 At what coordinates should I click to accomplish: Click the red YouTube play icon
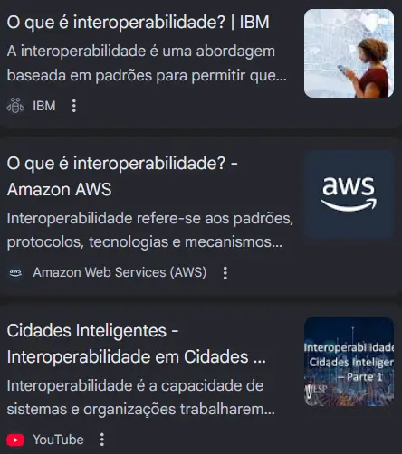click(x=15, y=440)
